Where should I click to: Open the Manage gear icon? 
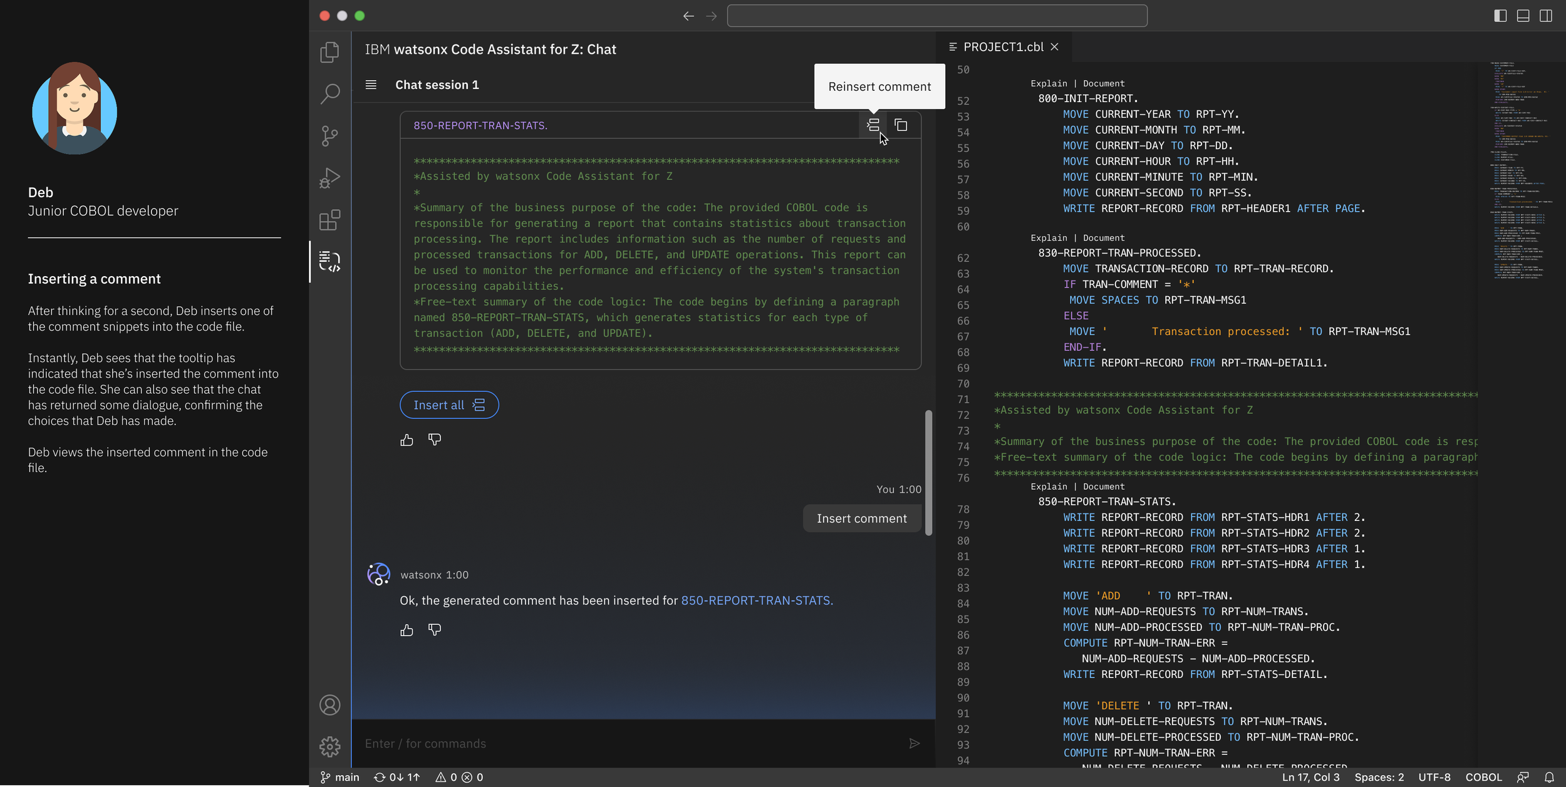pos(329,746)
